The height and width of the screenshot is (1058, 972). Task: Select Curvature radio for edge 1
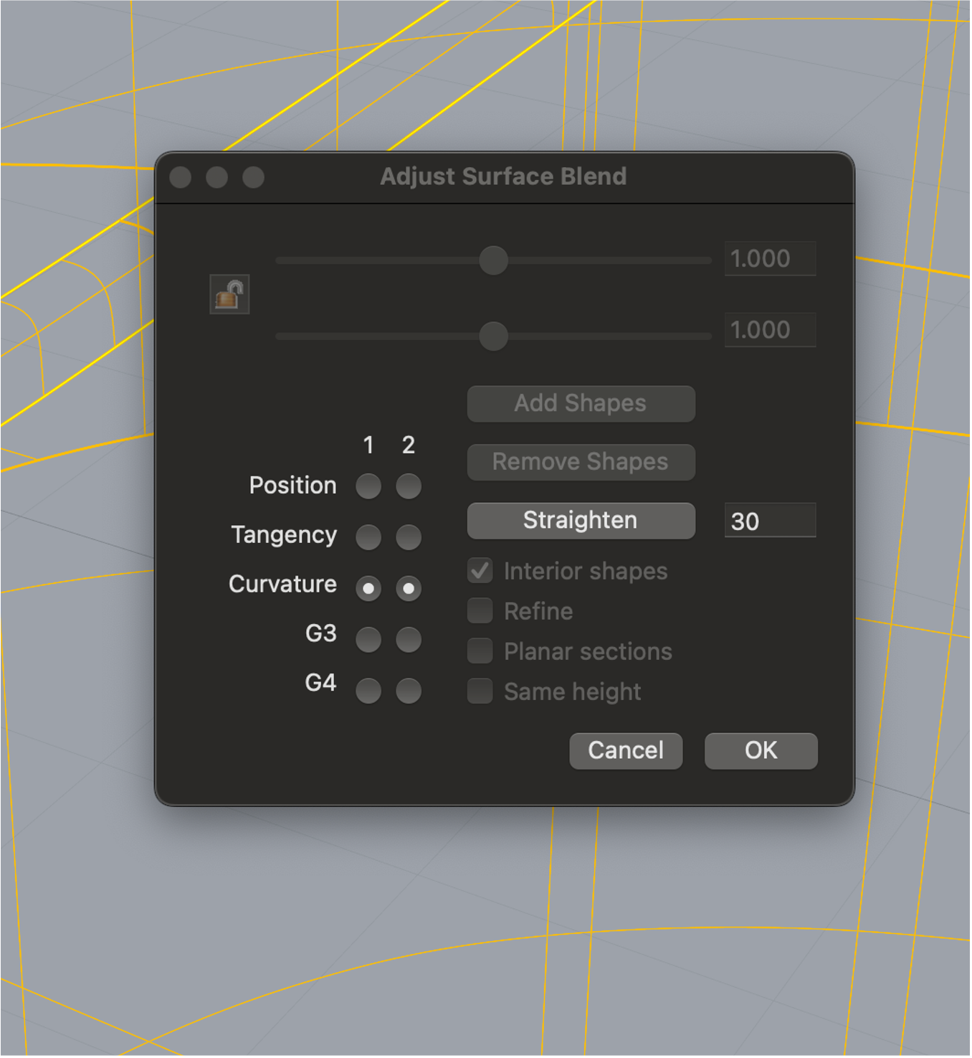tap(368, 589)
